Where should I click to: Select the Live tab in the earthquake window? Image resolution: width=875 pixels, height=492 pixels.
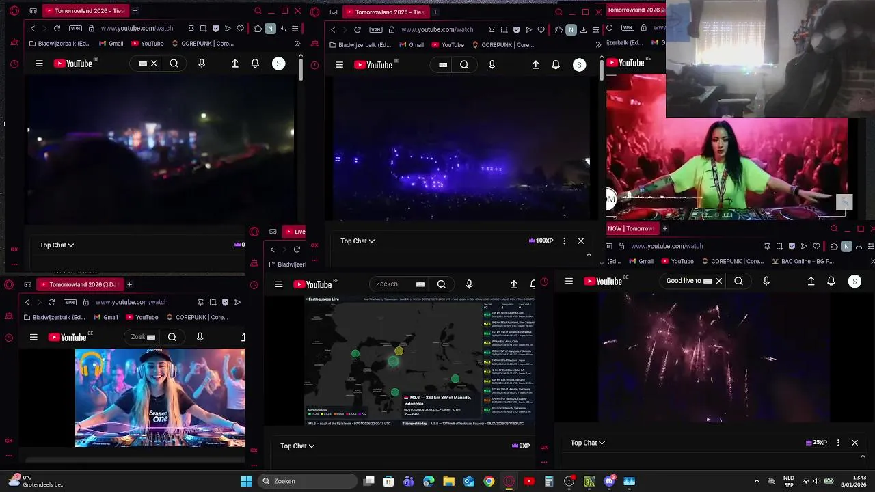[x=295, y=232]
